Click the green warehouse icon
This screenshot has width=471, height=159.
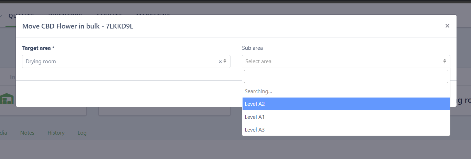click(x=6, y=99)
